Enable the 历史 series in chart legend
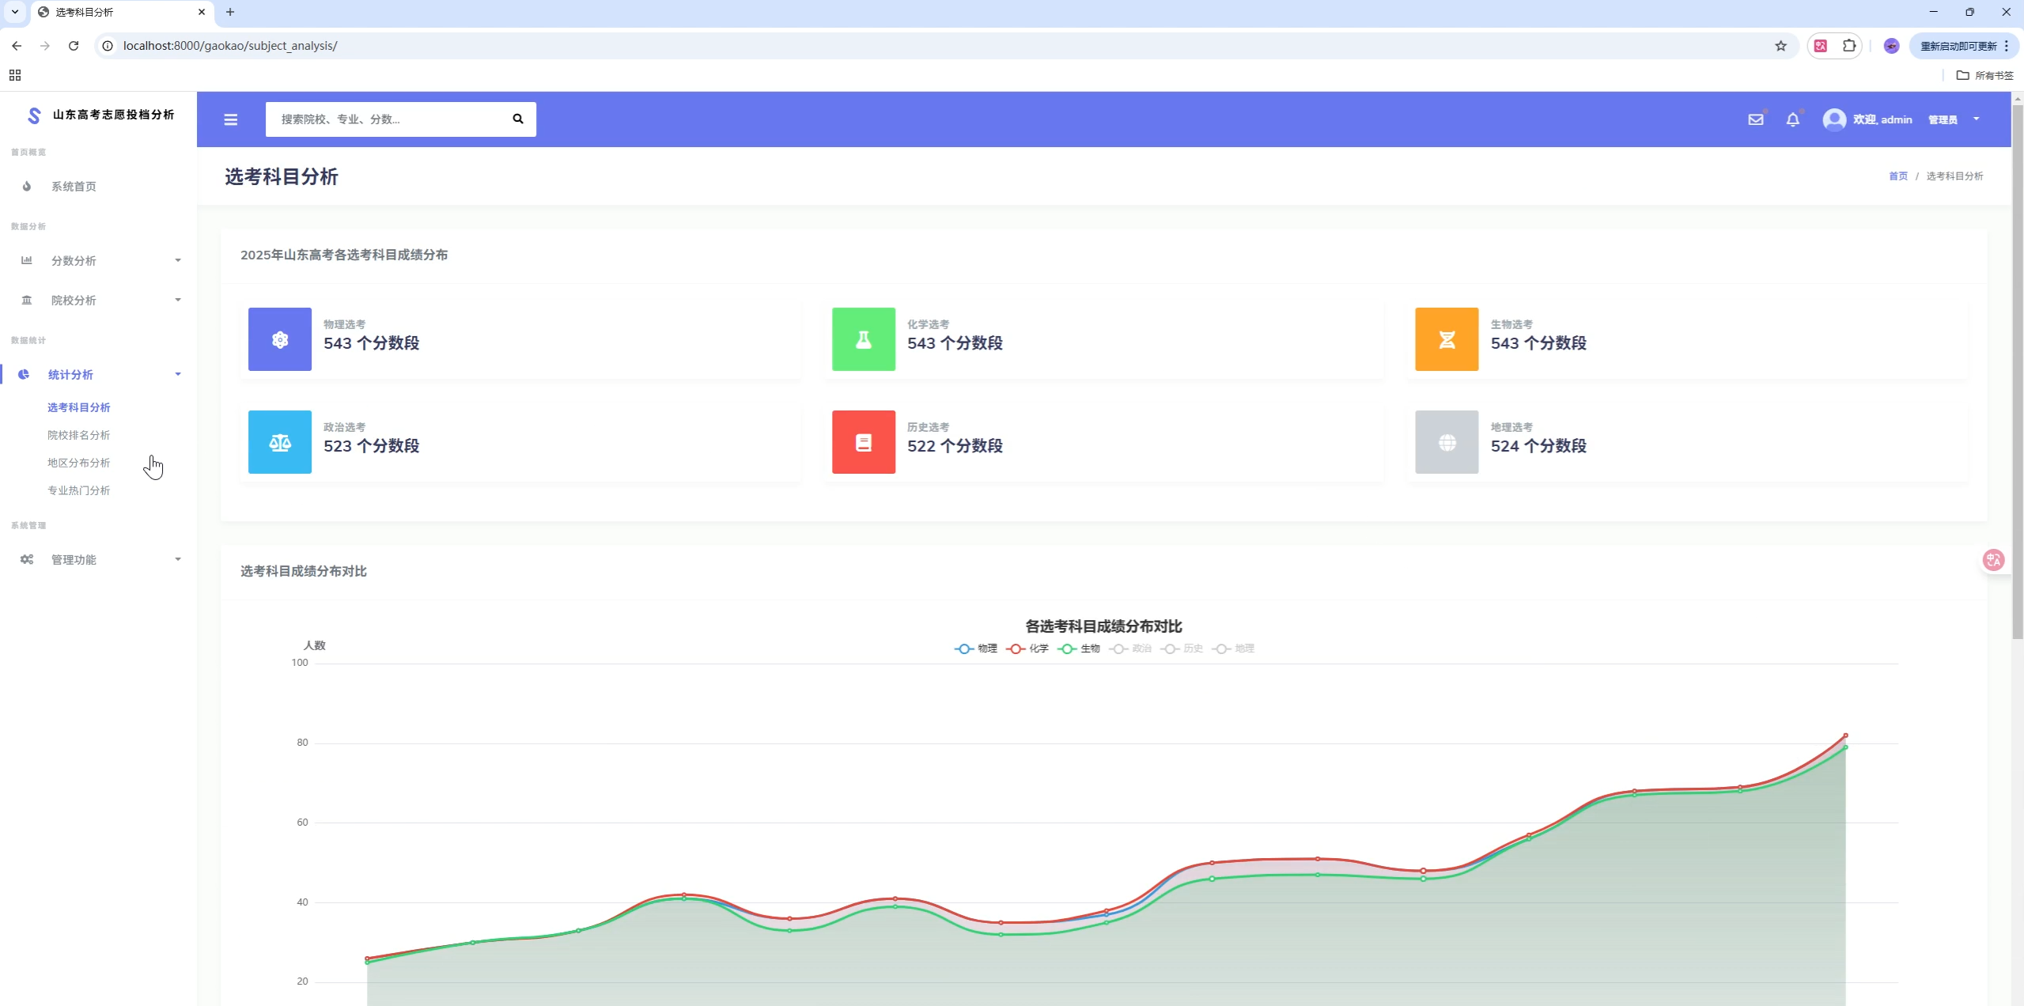2024x1006 pixels. [x=1182, y=649]
